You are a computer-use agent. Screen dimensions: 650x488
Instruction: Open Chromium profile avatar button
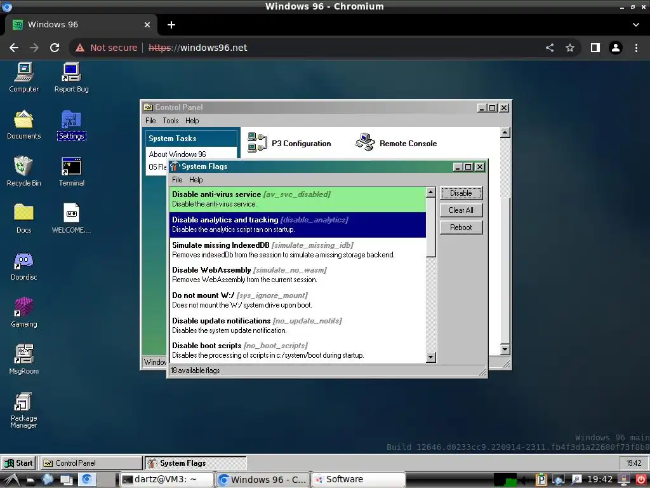tap(616, 48)
